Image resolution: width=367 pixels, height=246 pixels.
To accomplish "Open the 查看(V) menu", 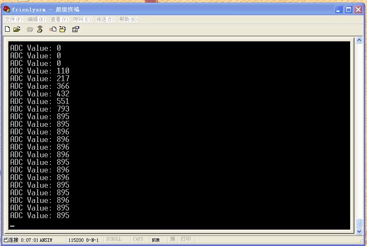I will click(59, 19).
